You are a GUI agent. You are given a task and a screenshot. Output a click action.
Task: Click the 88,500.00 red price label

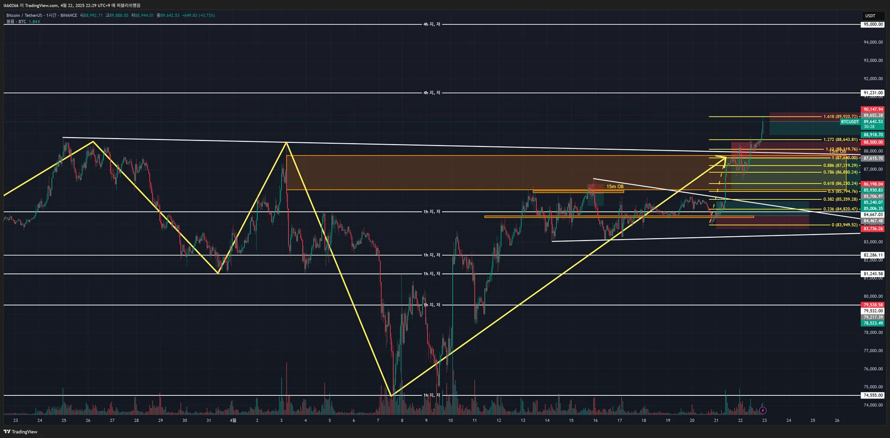[873, 142]
